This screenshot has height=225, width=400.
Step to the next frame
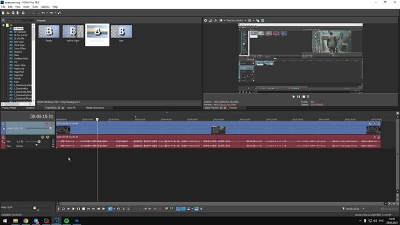[x=103, y=209]
